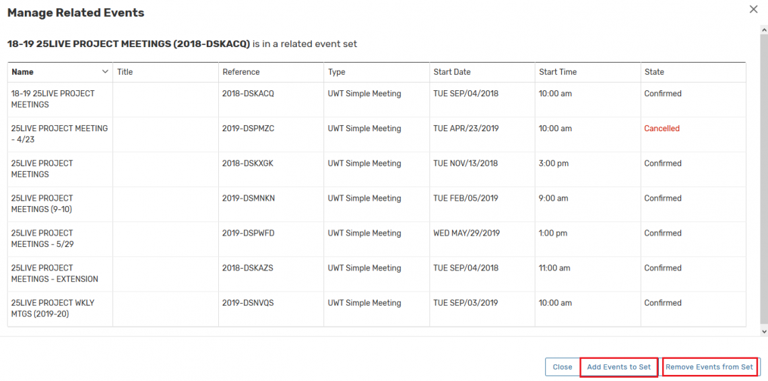The width and height of the screenshot is (768, 381).
Task: Sort by the Reference column header
Action: [241, 72]
